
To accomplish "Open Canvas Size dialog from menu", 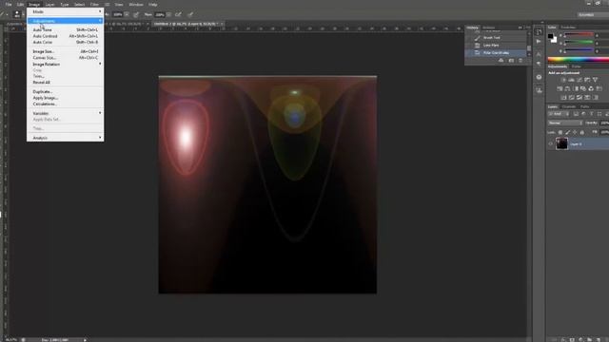I will coord(66,57).
